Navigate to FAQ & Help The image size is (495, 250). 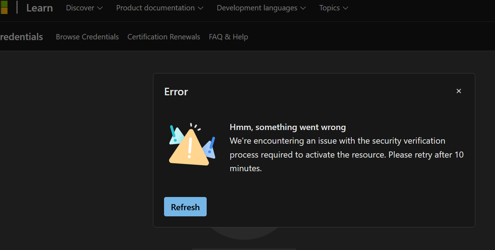pos(228,37)
